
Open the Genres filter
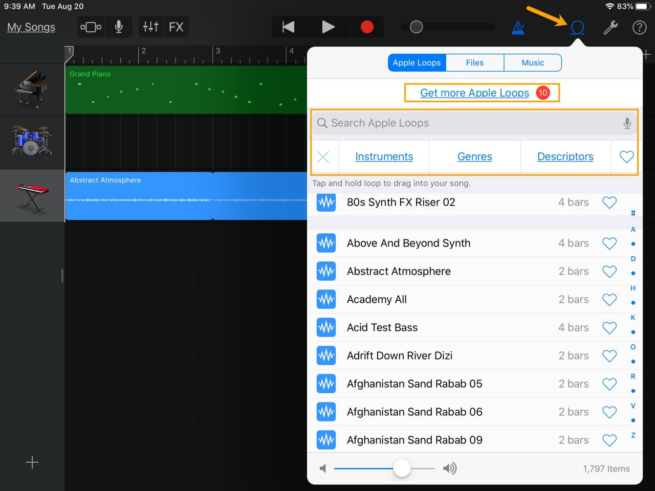point(474,157)
